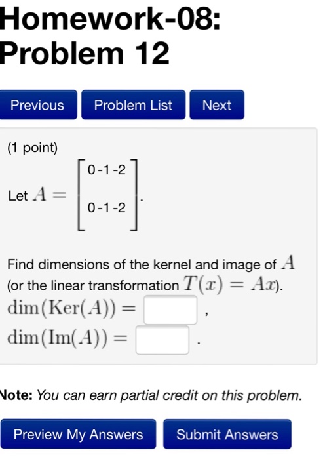The height and width of the screenshot is (459, 325).
Task: Click the dim(Ker(A)) equation label
Action: coord(71,308)
